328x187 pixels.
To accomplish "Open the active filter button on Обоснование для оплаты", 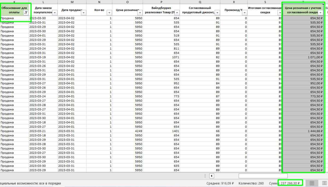I will (26, 13).
